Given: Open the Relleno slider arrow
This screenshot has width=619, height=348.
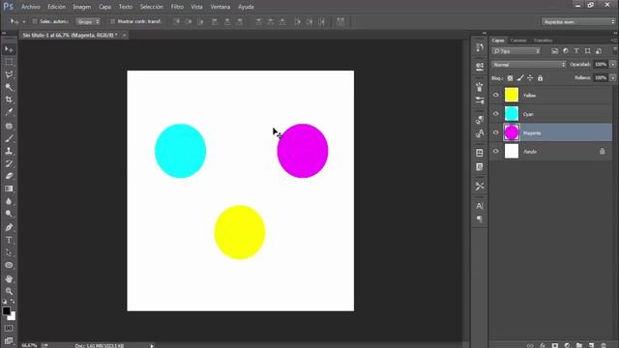Looking at the screenshot, I should click(x=612, y=78).
